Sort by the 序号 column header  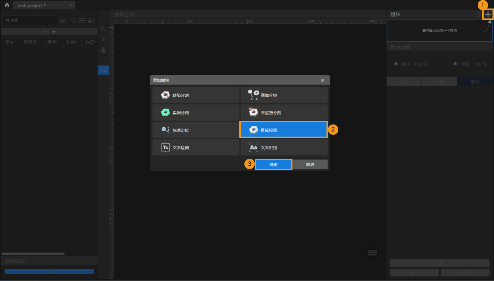pos(10,42)
